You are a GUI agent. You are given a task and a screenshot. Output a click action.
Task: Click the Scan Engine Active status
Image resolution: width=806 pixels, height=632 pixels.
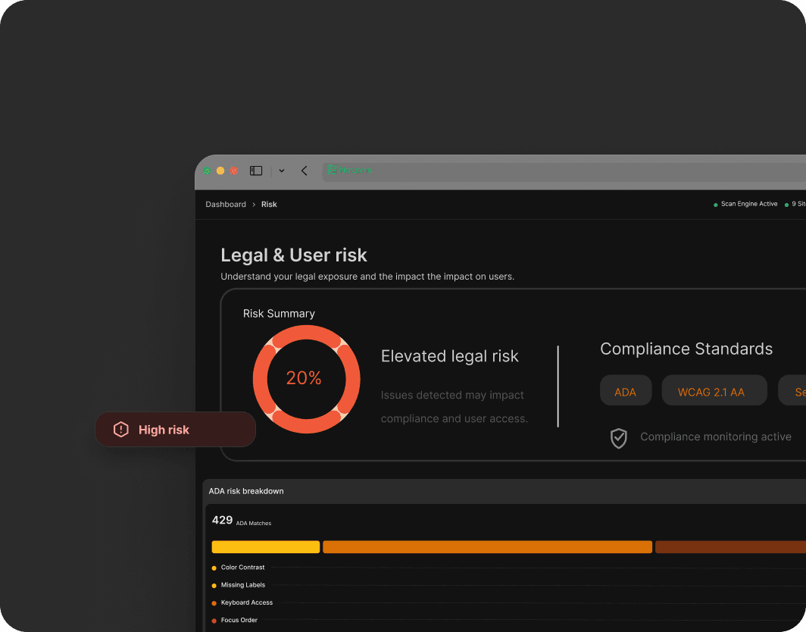coord(745,204)
